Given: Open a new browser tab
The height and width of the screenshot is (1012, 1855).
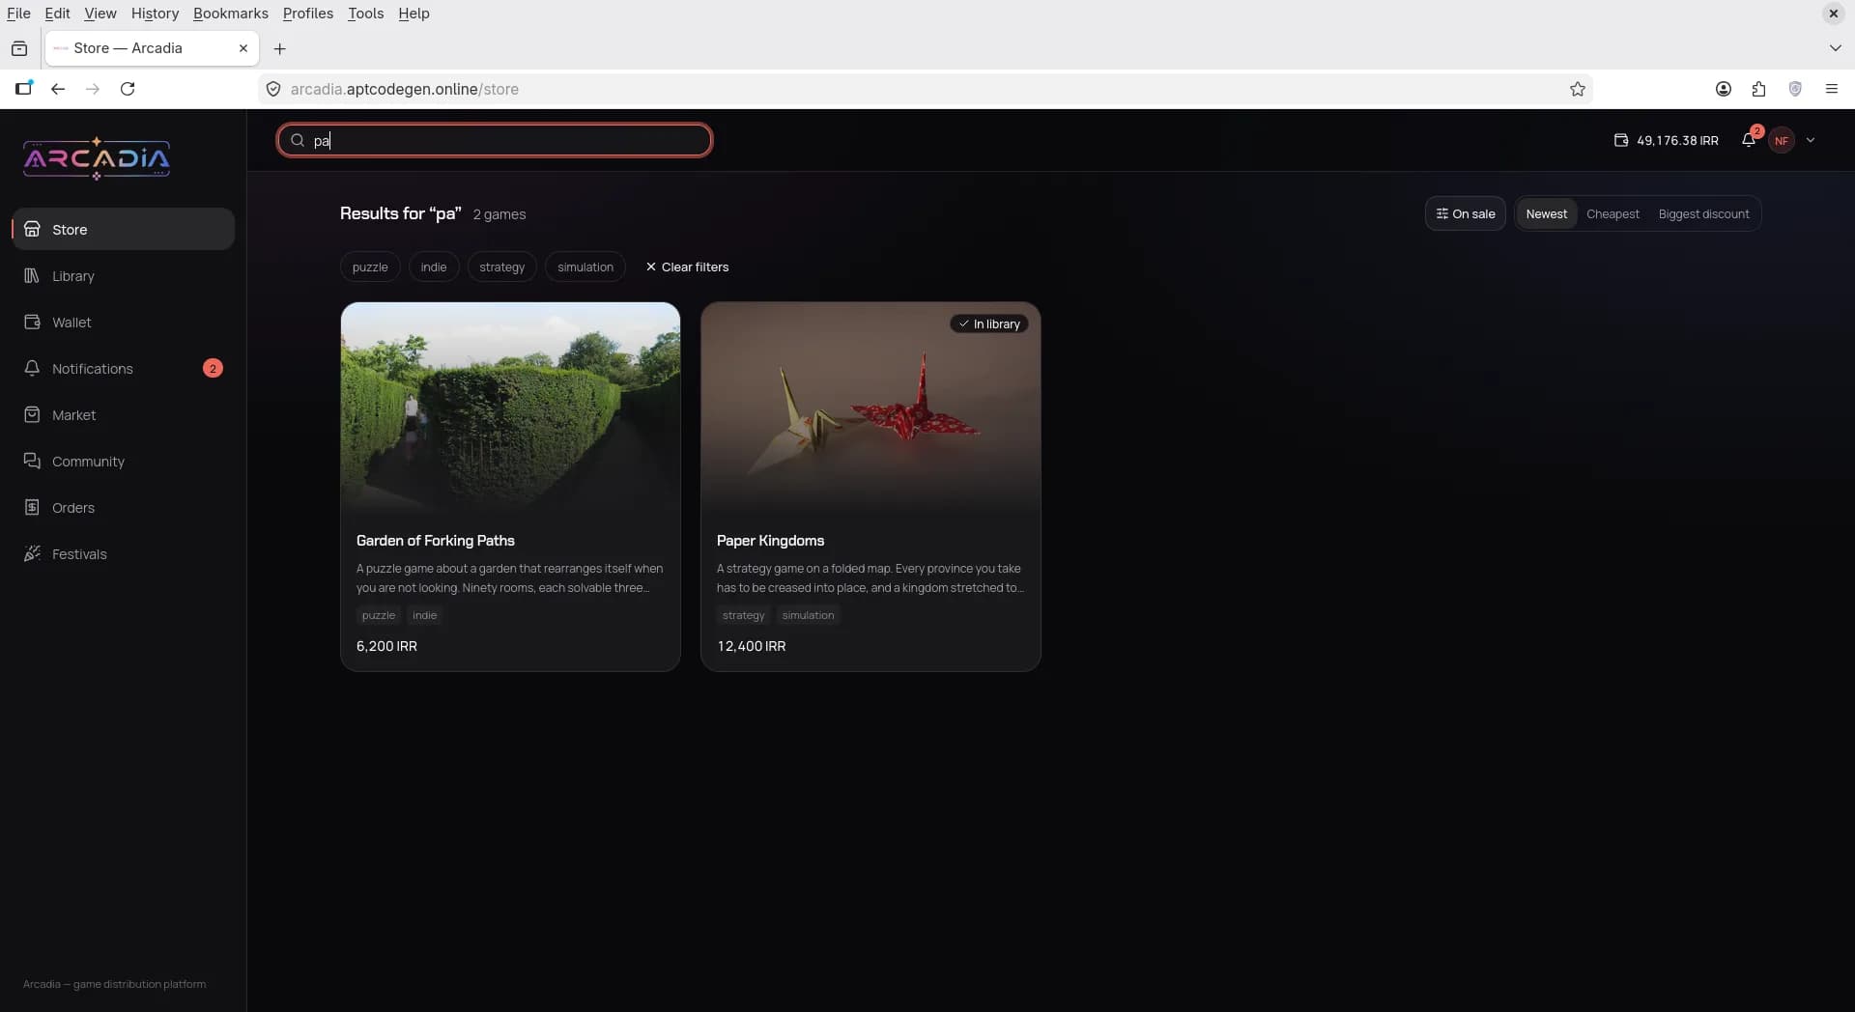Looking at the screenshot, I should point(280,48).
